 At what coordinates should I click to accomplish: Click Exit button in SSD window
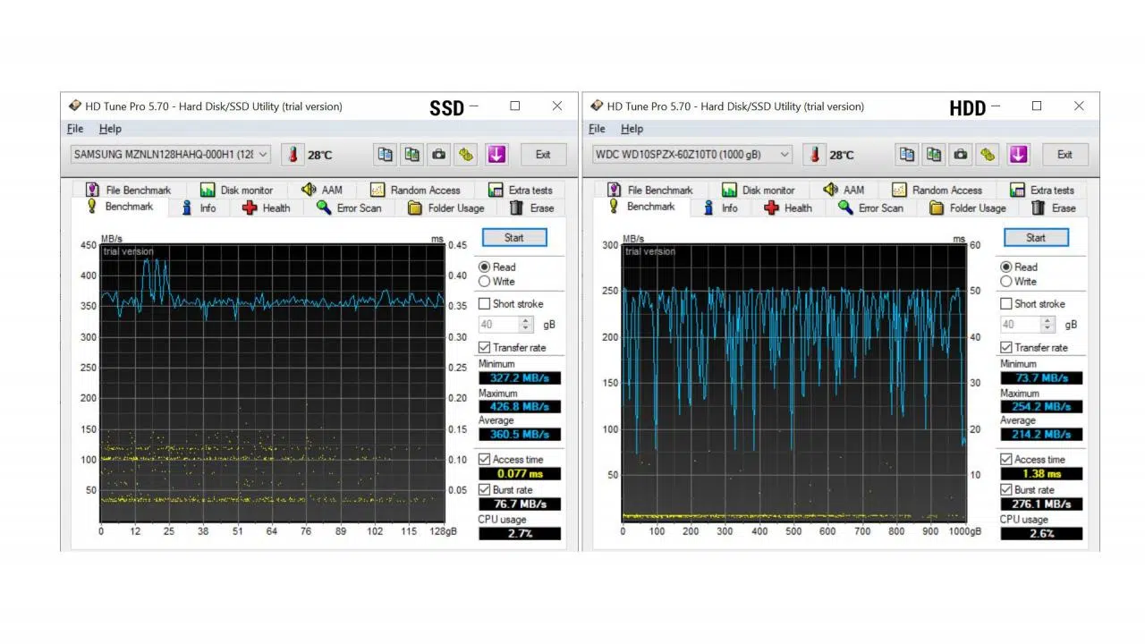coord(543,155)
